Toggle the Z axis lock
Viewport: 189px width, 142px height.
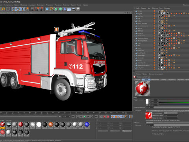(22, 9)
